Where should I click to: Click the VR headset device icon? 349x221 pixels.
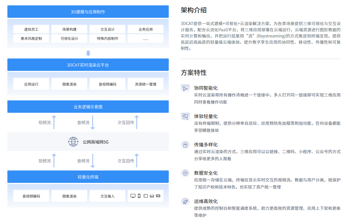pyautogui.click(x=158, y=196)
